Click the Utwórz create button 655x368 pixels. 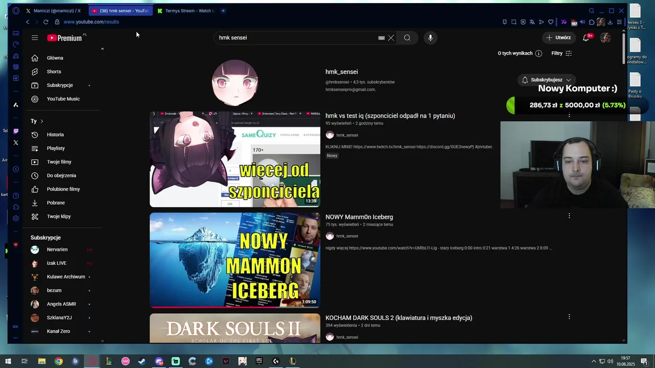[558, 38]
